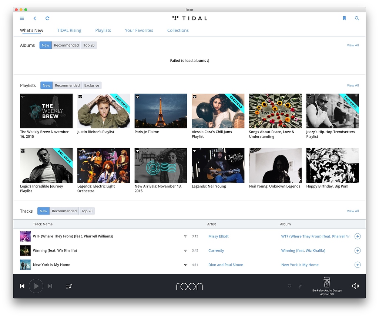Screen dimensions: 379x317
Task: Add New York Is My Home track
Action: [358, 265]
